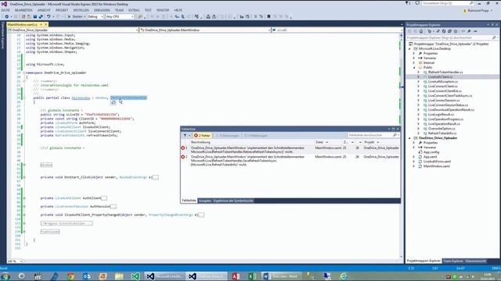Toggle the 2 Fehler errors filter
Screen dimensions: 501x281
(x=202, y=135)
